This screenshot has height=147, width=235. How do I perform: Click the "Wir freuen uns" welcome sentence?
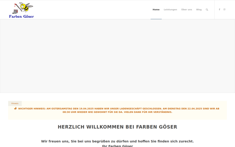click(x=117, y=141)
